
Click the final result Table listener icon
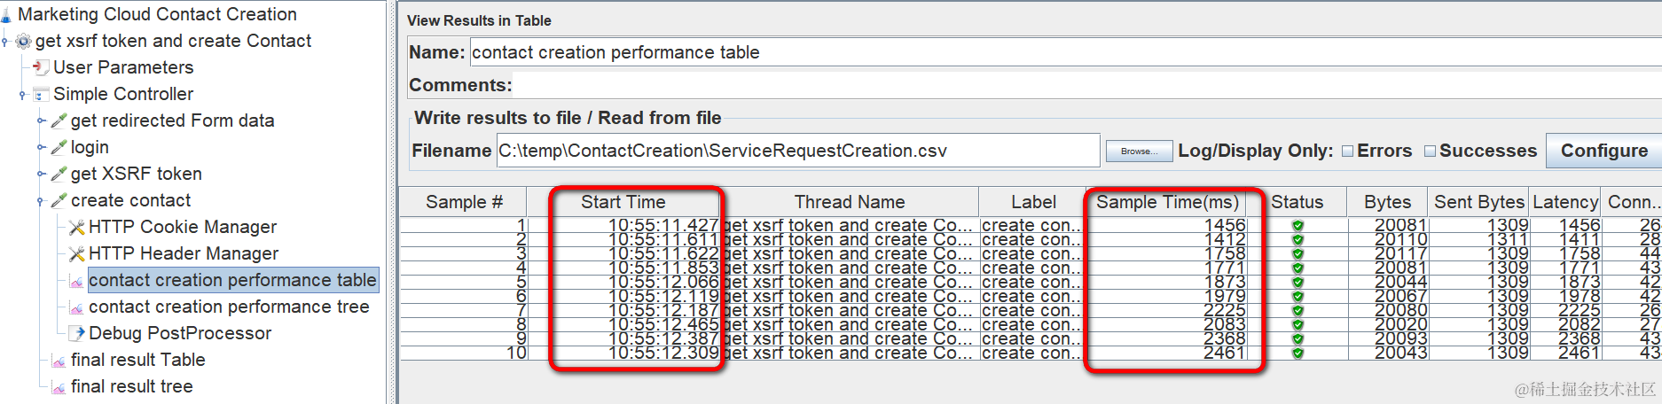click(x=59, y=361)
